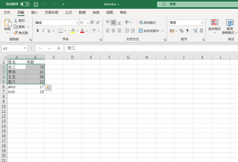Open the font name dropdown
This screenshot has width=238, height=162.
[x=77, y=23]
